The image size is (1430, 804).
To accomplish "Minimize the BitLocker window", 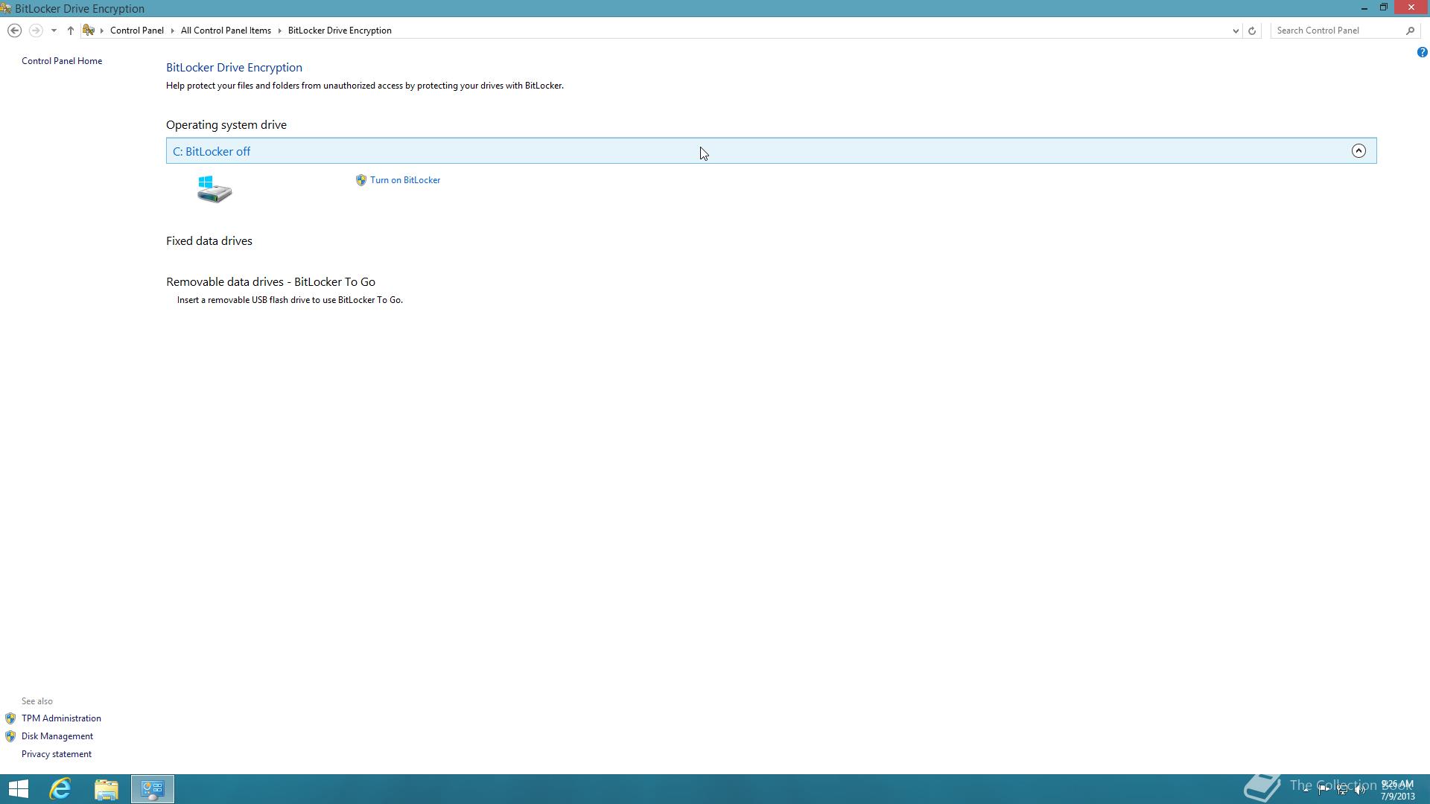I will click(x=1364, y=8).
